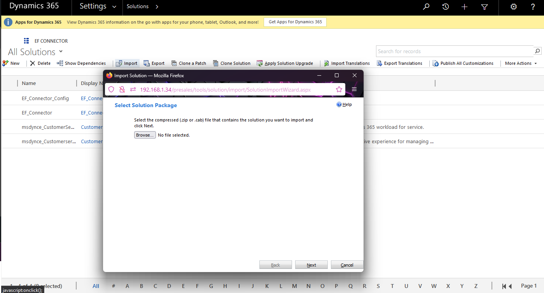Open the Help link in import dialog
The height and width of the screenshot is (293, 544).
(x=345, y=104)
